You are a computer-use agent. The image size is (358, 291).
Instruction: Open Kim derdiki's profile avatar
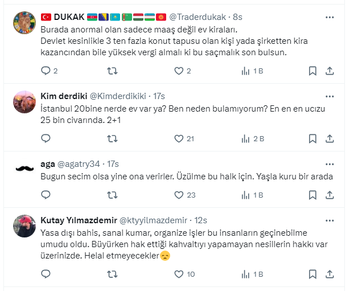tap(24, 103)
